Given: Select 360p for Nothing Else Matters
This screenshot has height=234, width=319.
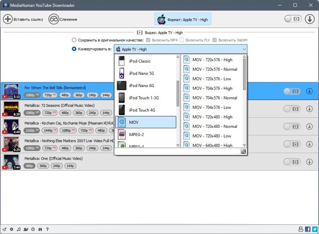Looking at the screenshot, I should click(79, 148).
